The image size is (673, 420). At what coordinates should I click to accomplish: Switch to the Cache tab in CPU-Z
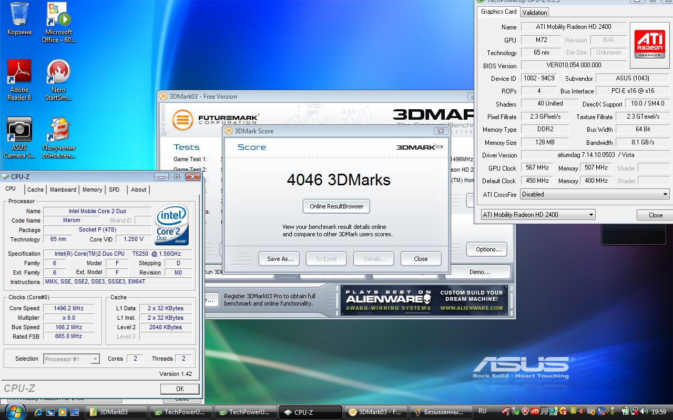click(35, 190)
